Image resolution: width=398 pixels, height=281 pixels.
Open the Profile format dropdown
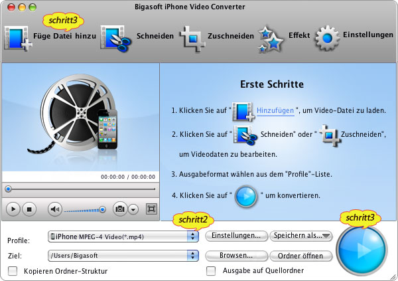pyautogui.click(x=123, y=236)
